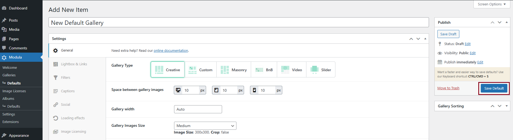Click the BnB gallery type icon
513x140 pixels.
(259, 70)
